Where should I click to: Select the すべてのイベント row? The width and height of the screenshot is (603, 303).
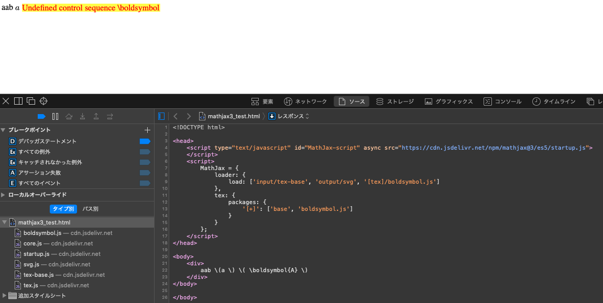click(77, 183)
